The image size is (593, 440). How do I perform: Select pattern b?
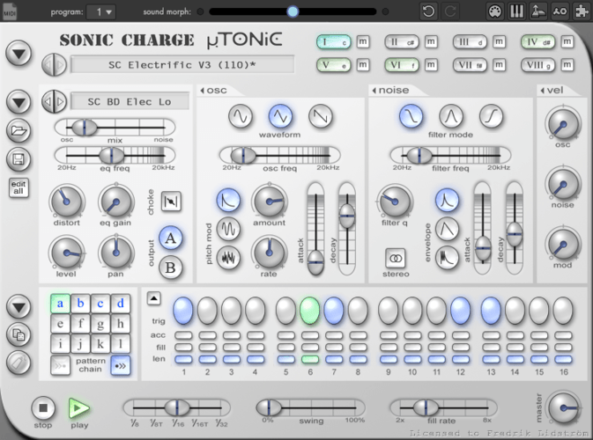pyautogui.click(x=80, y=304)
